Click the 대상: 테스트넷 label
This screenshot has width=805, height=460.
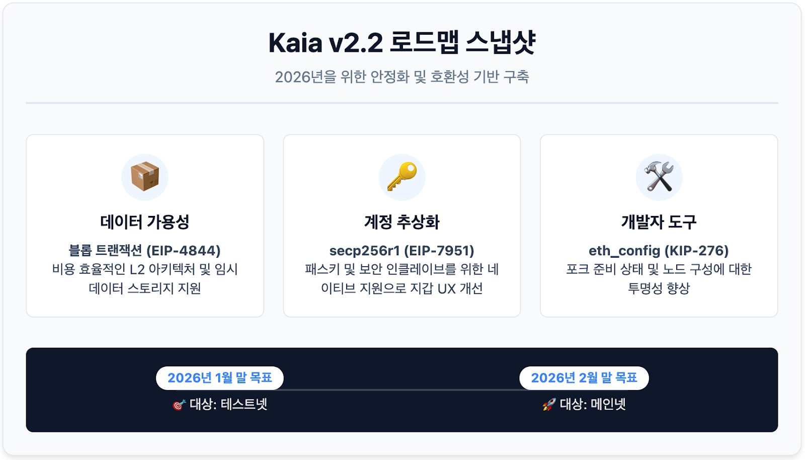coord(228,405)
